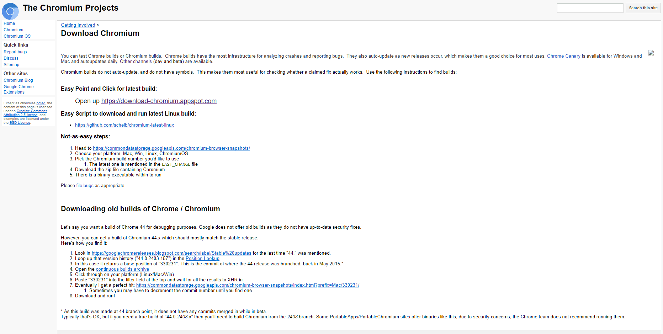Click the 'Downloading old builds of Chrome / Chromium' heading
The image size is (663, 334).
[x=140, y=209]
